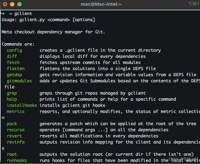This screenshot has height=164, width=200.
Task: Click the getdep command label
Action: (x=14, y=75)
